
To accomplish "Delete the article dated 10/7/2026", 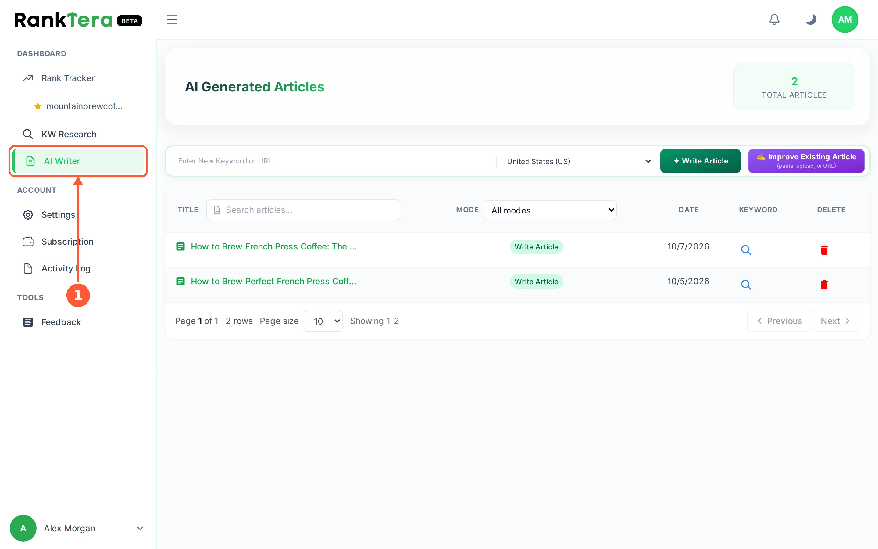I will pos(824,250).
